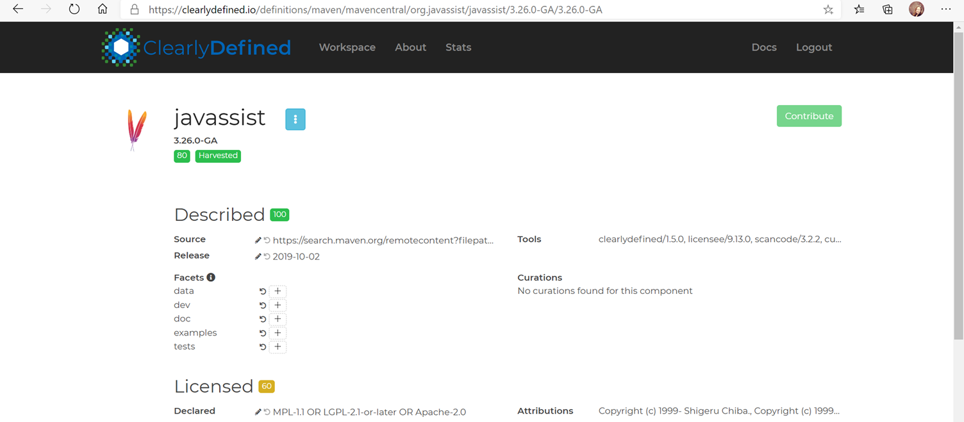Revert the examples facet

(x=263, y=333)
